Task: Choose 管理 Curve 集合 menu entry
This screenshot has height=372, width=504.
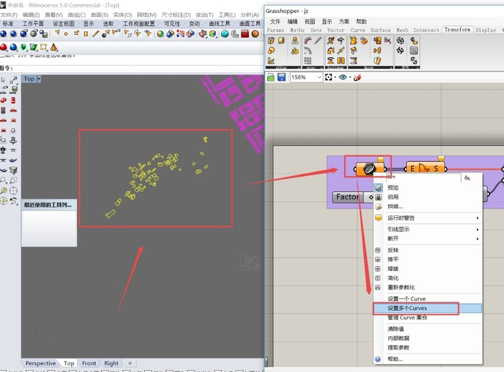Action: click(428, 318)
